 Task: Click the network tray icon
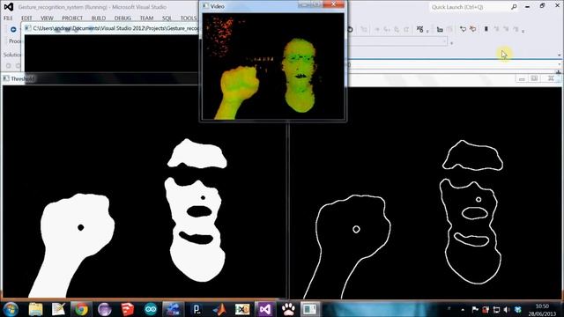(x=496, y=309)
